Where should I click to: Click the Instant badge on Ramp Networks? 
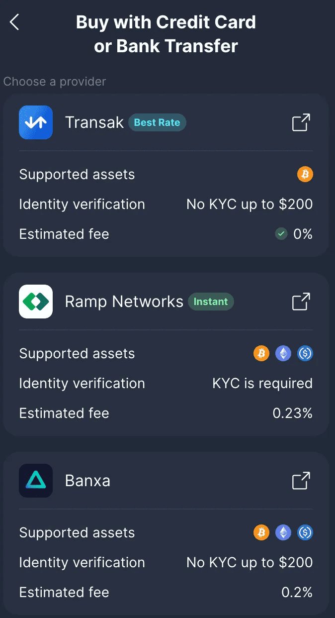(x=211, y=302)
